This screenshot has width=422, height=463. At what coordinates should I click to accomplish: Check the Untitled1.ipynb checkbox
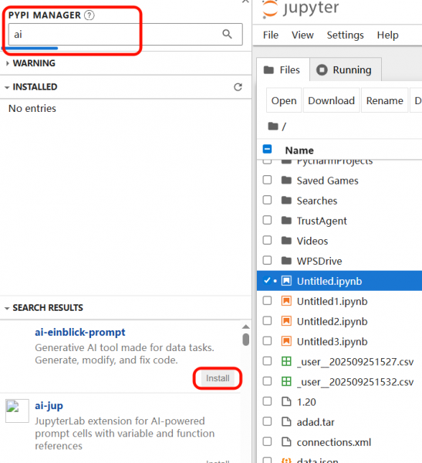click(267, 300)
